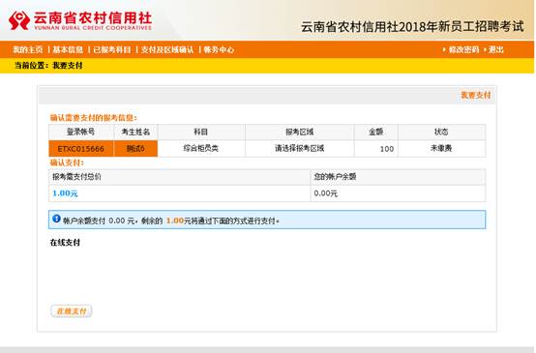Click the 2018 recruitment exam title
The image size is (536, 353).
point(412,27)
